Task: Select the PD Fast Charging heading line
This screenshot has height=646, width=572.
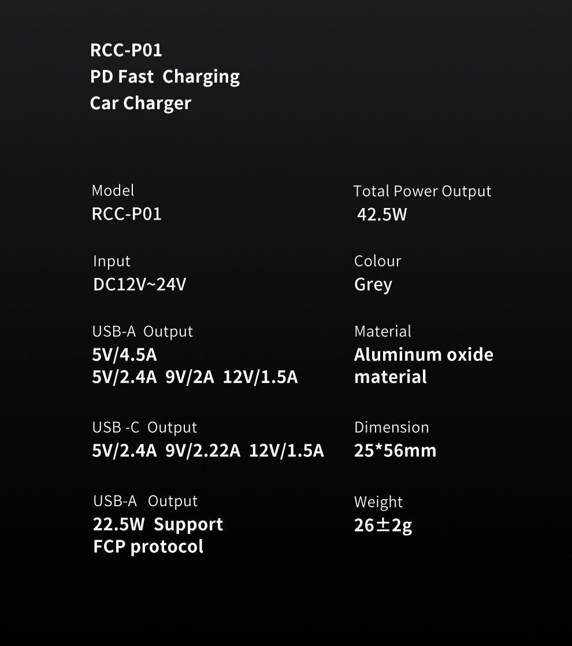Action: (165, 77)
